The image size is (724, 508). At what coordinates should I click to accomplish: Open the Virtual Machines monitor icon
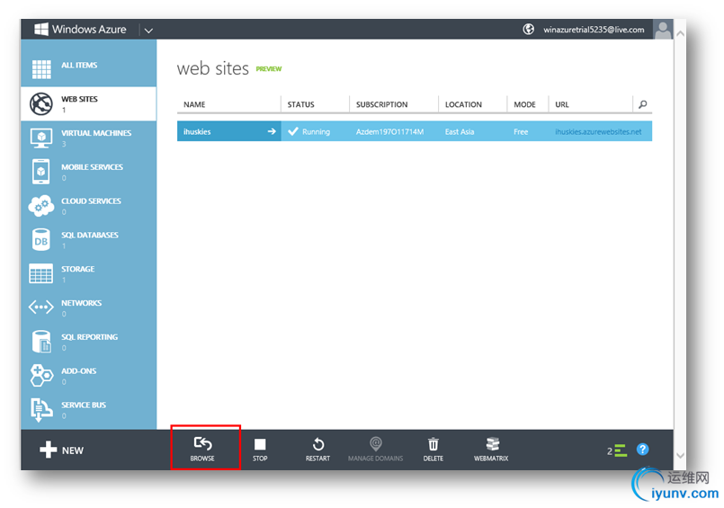(x=41, y=138)
